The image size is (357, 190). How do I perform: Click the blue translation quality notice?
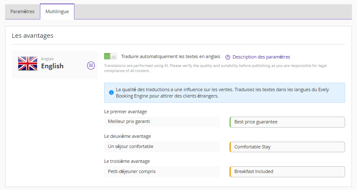point(224,93)
